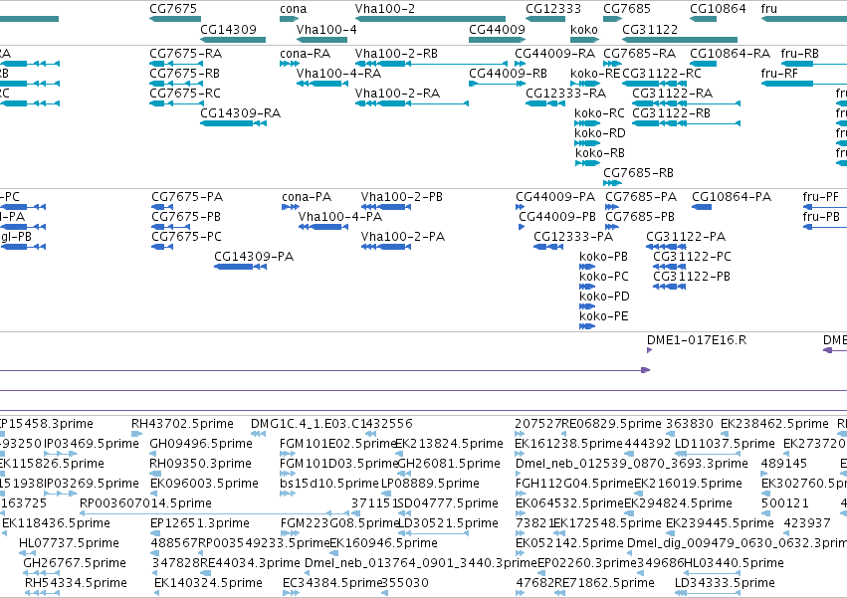Select transcript Vha100-4-RA

point(338,74)
